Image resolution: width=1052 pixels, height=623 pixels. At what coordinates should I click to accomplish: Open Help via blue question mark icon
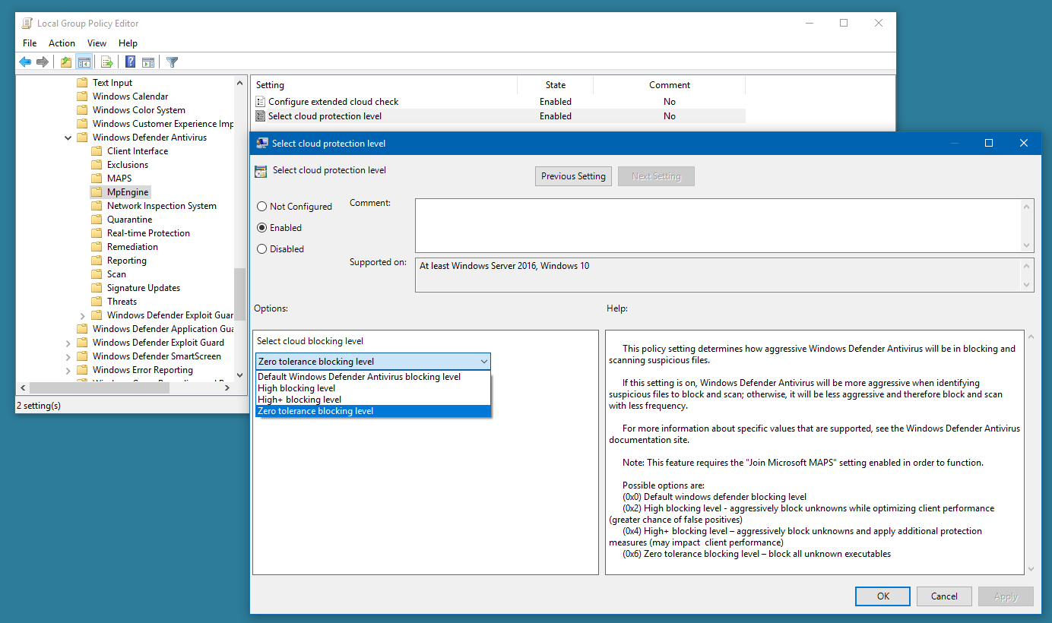131,62
